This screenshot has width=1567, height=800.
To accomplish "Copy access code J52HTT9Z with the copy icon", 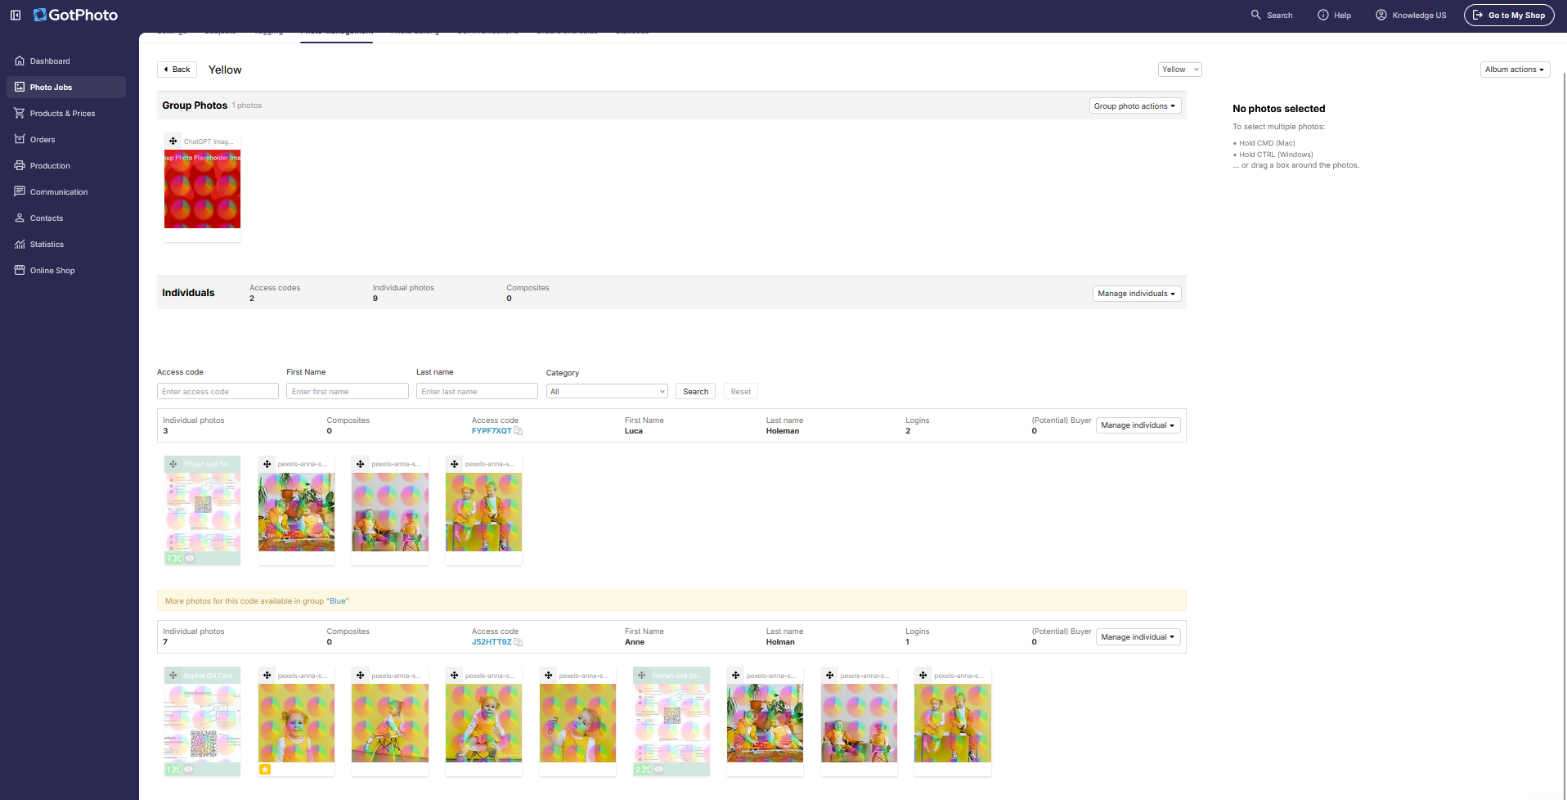I will (519, 642).
